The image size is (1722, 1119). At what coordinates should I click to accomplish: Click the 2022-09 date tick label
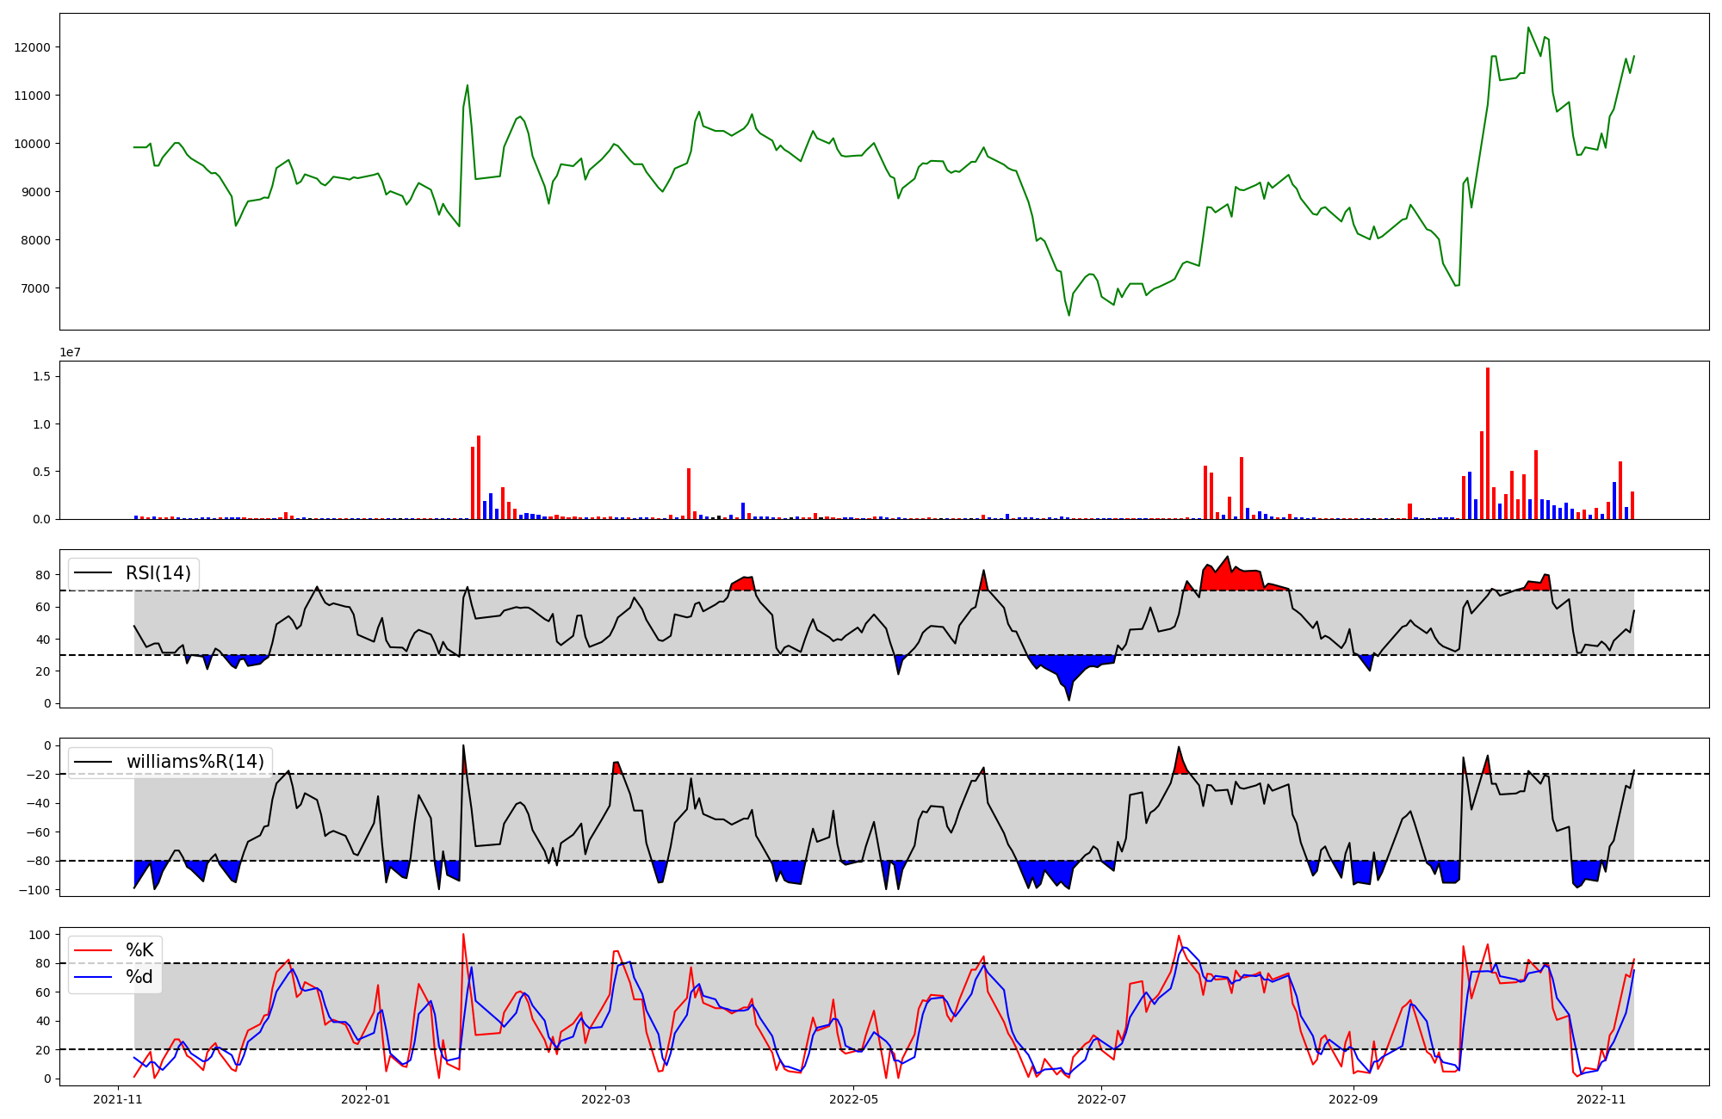click(1353, 1099)
